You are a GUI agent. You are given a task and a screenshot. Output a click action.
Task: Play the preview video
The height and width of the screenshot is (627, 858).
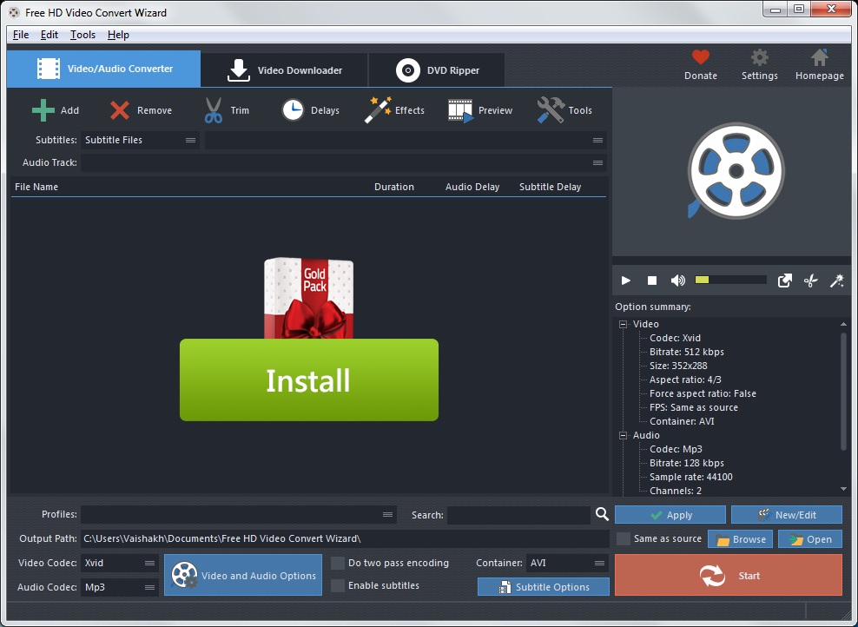coord(626,280)
